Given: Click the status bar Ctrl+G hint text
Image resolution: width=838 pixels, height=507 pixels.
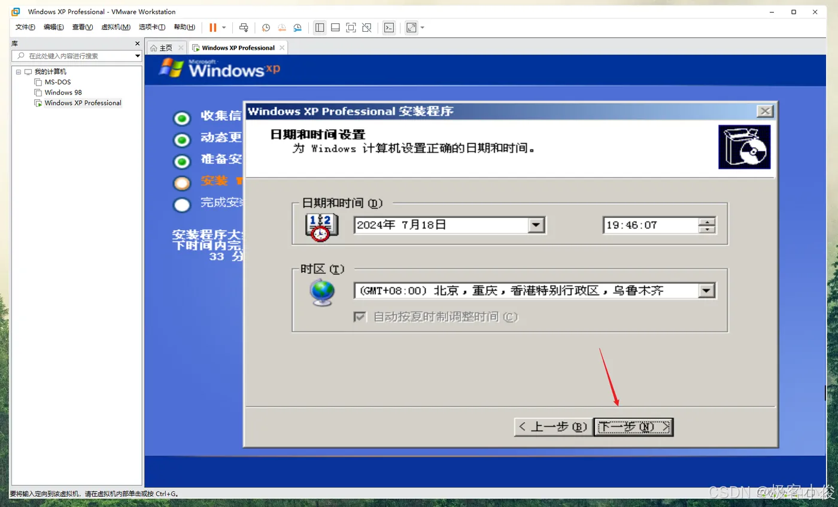Looking at the screenshot, I should (94, 494).
